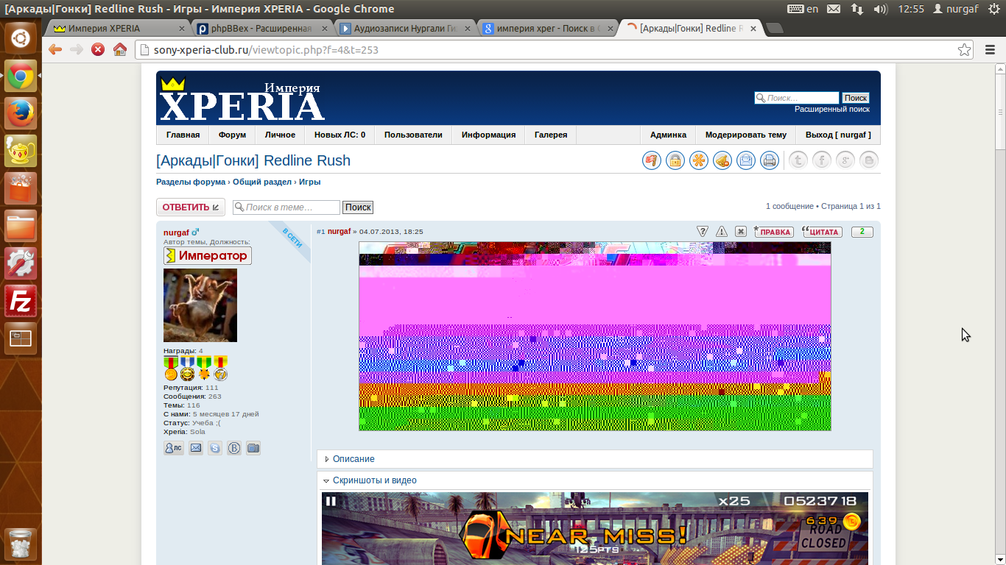Collapse the Скриншоты и видео section

click(374, 480)
